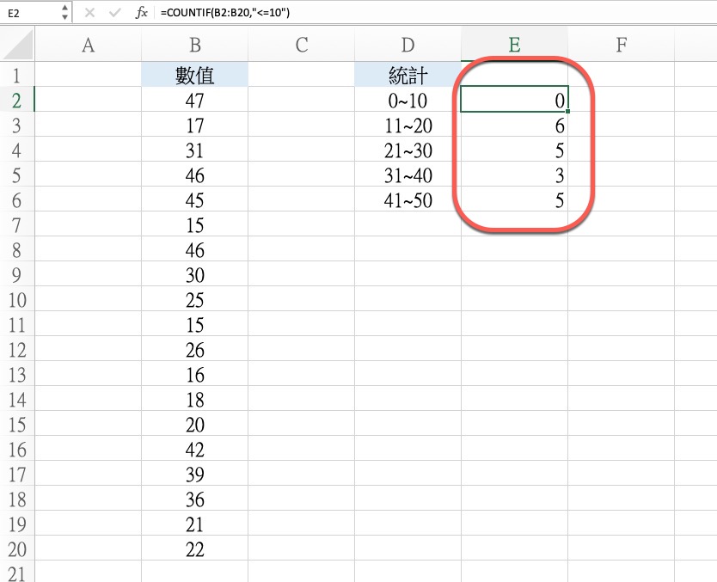Open the Name Box stepper arrows
Image resolution: width=717 pixels, height=582 pixels.
(64, 12)
